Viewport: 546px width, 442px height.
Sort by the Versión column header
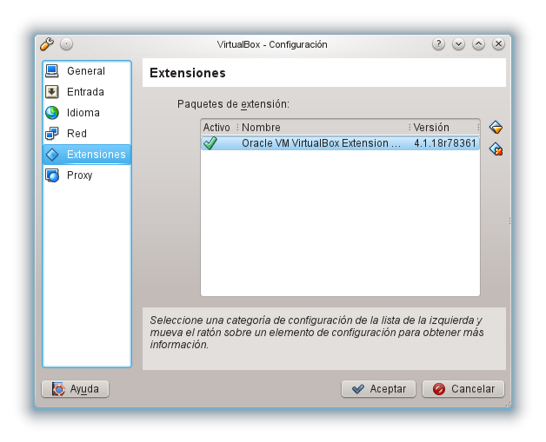click(444, 128)
